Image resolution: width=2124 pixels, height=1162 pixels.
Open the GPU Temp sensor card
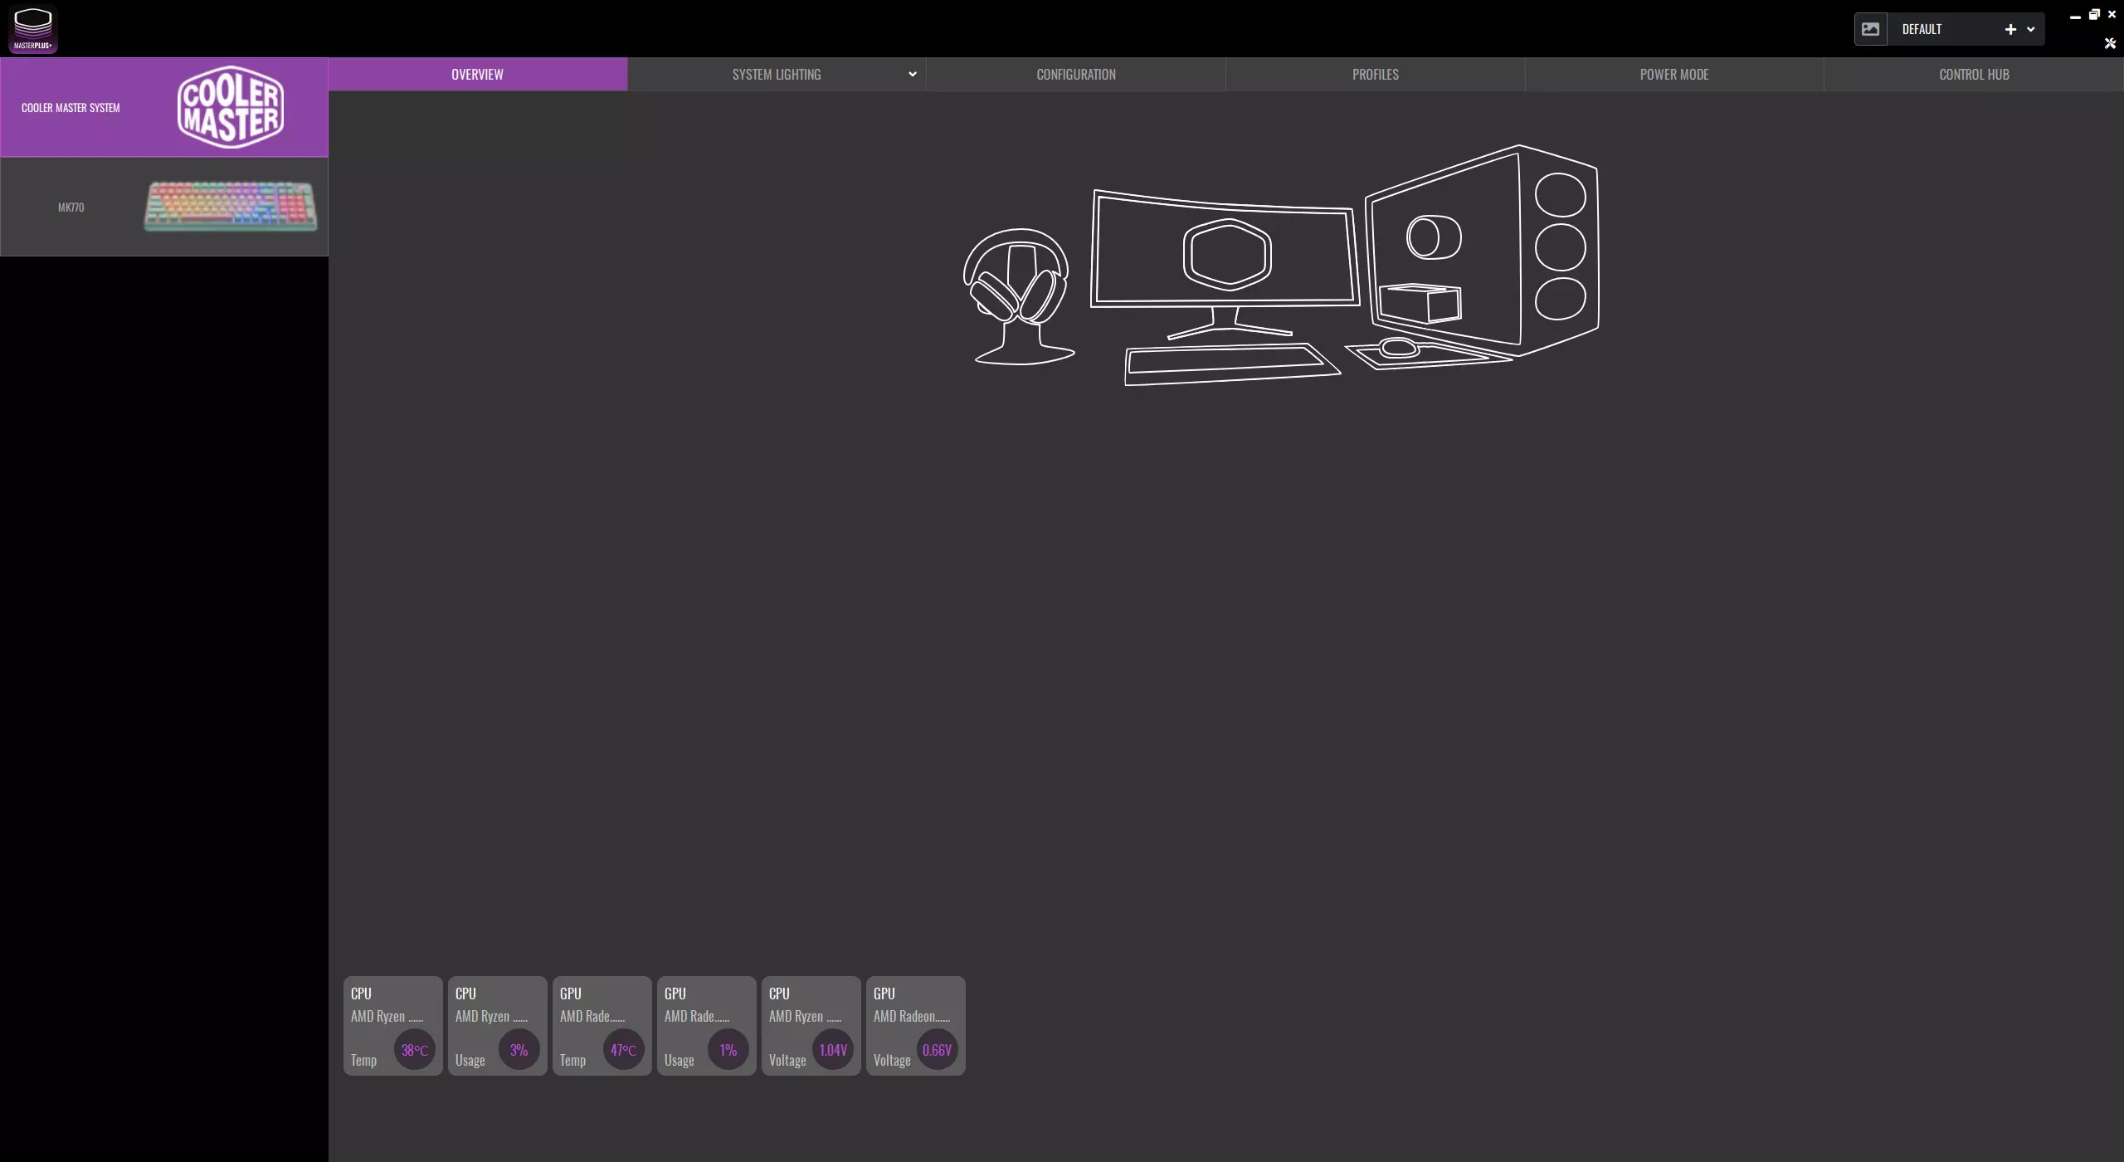pos(602,1026)
